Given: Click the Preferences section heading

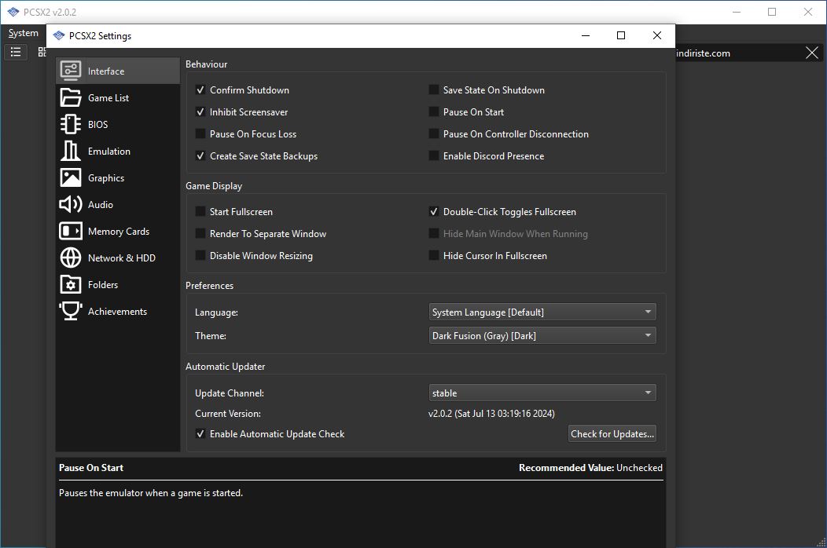Looking at the screenshot, I should coord(209,286).
